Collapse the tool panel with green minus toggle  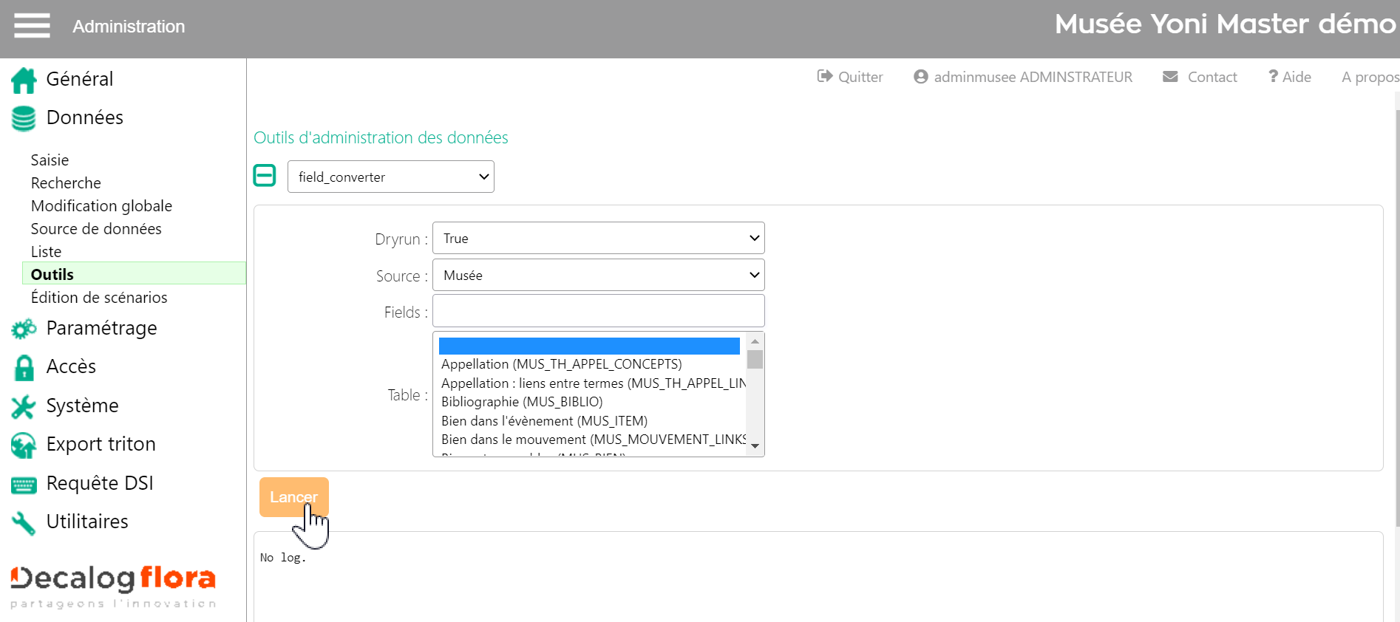click(x=265, y=176)
